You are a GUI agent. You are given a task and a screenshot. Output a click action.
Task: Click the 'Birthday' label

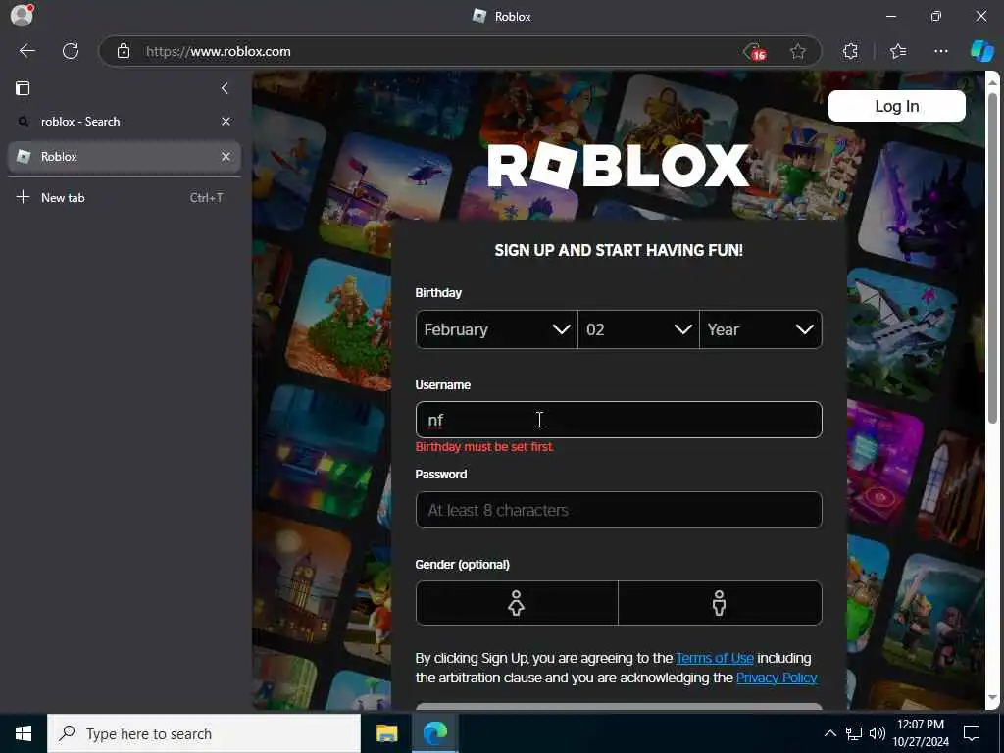pos(438,293)
